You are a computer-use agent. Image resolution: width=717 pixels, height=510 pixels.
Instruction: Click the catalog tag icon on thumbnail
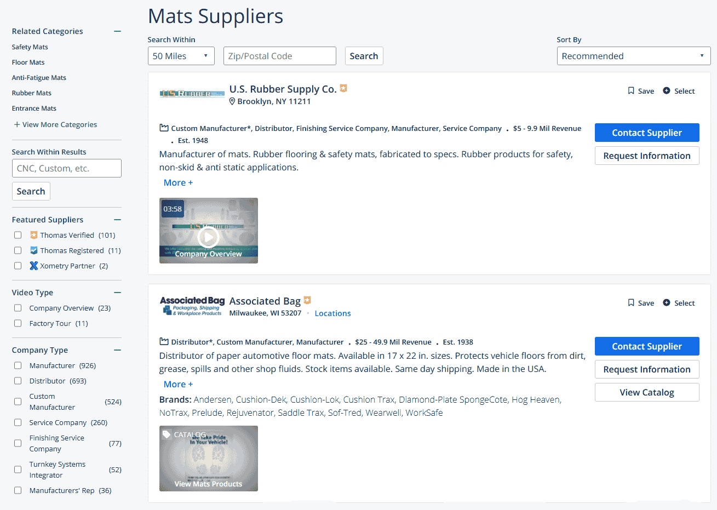click(167, 434)
